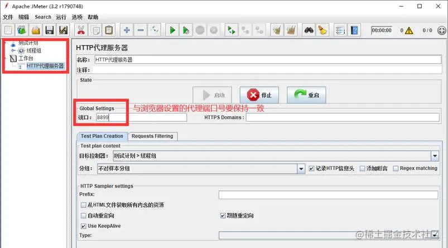
Task: Click the grey Shutdown test icon
Action: click(214, 30)
